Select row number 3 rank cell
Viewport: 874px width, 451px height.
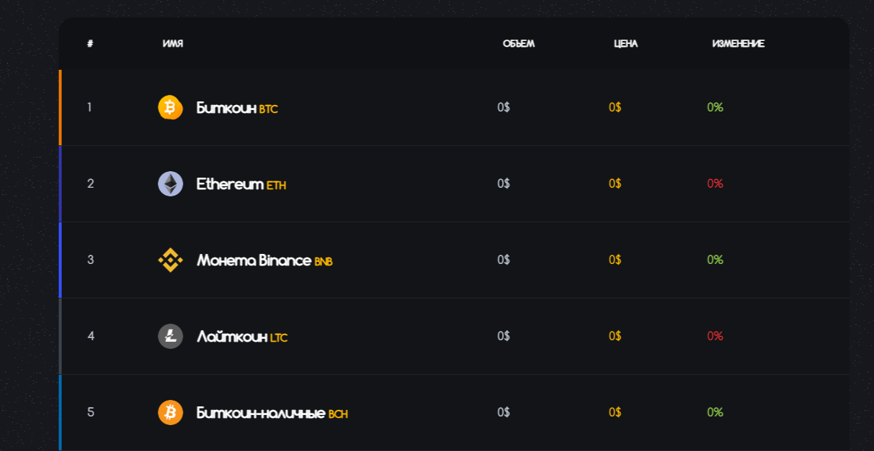(91, 260)
